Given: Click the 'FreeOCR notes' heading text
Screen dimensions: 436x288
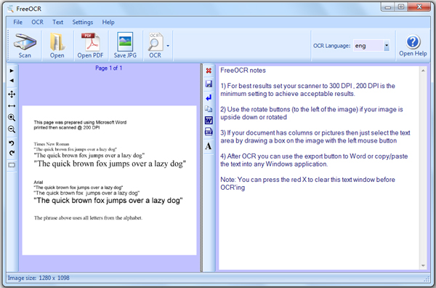Looking at the screenshot, I should tap(243, 71).
